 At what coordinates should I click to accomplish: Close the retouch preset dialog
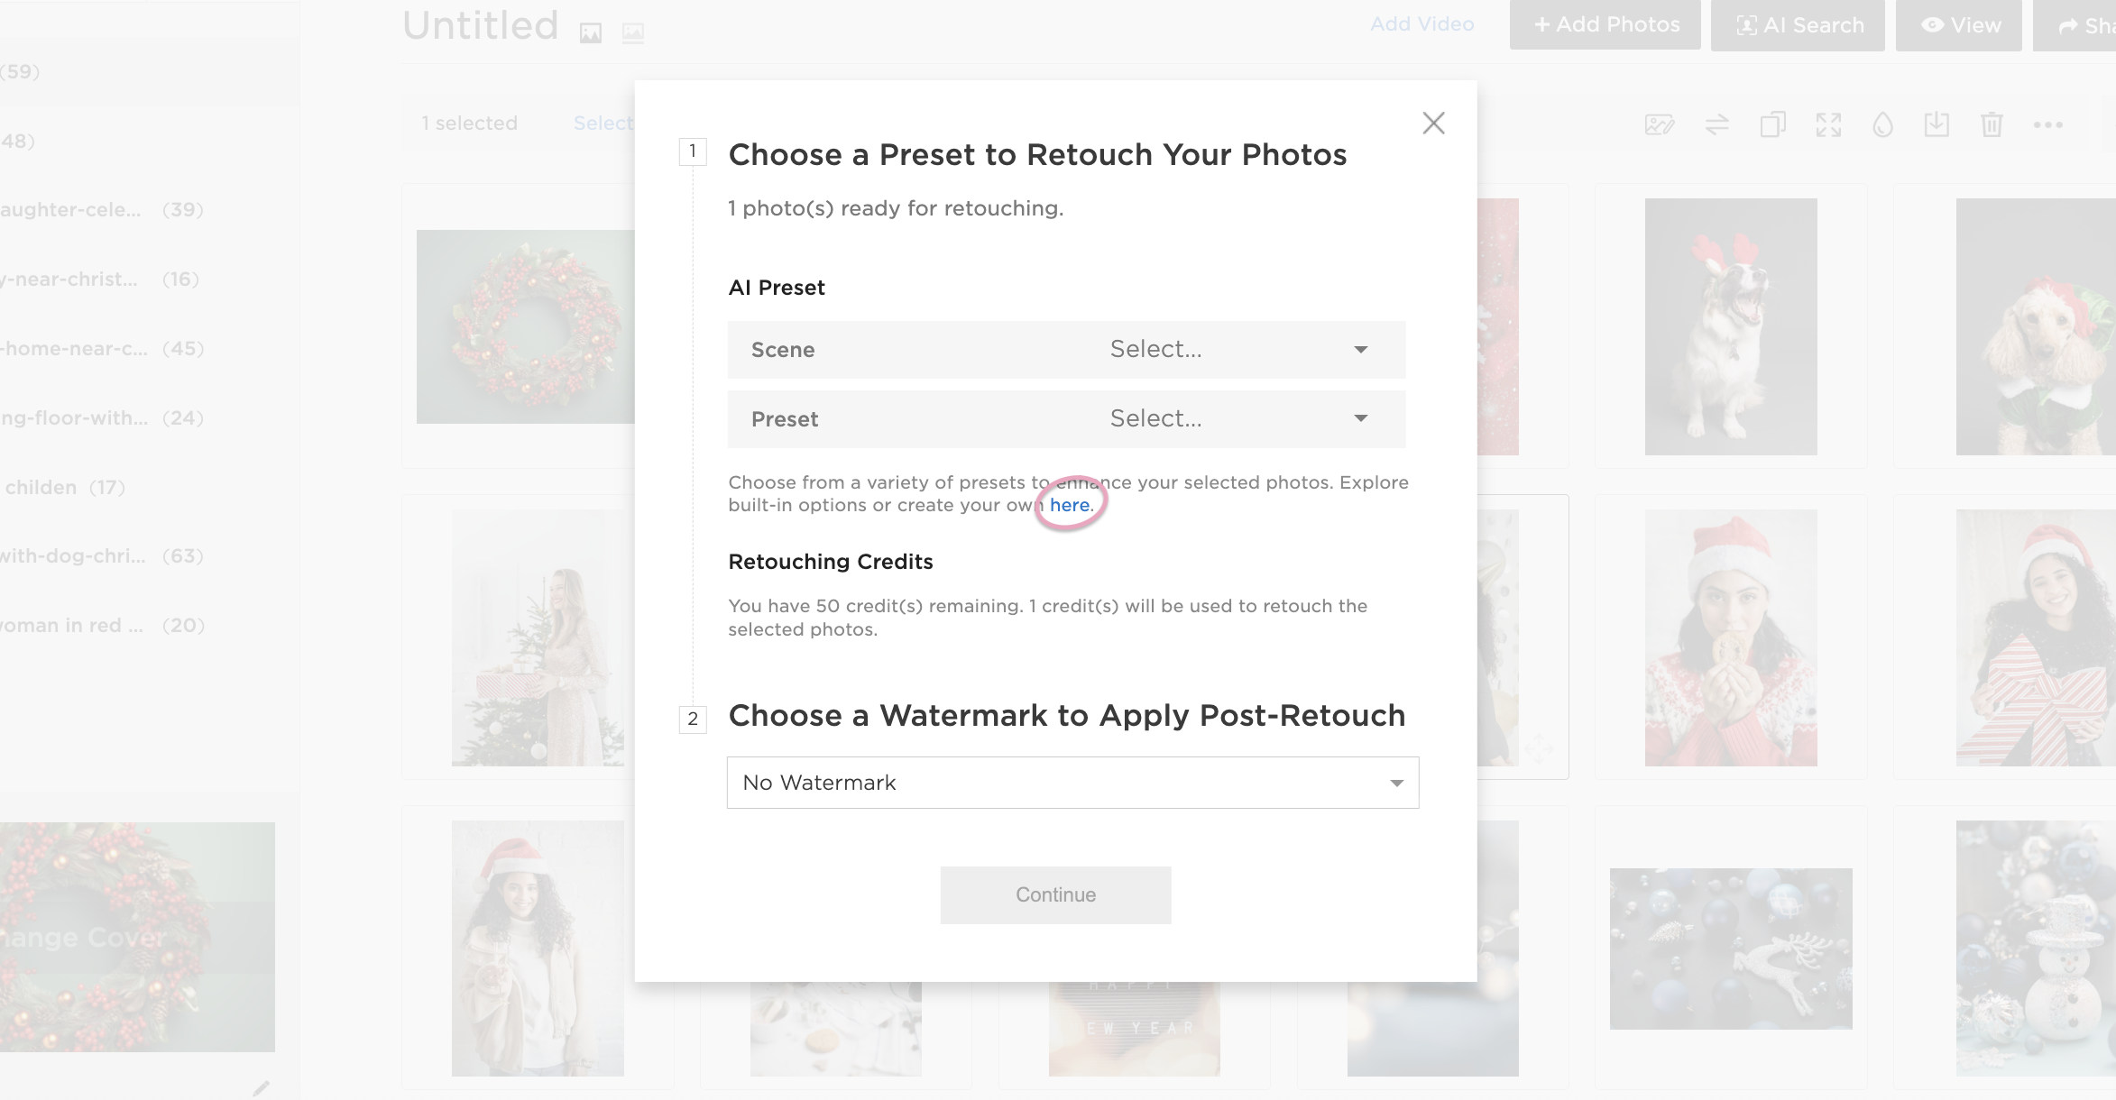click(1433, 124)
